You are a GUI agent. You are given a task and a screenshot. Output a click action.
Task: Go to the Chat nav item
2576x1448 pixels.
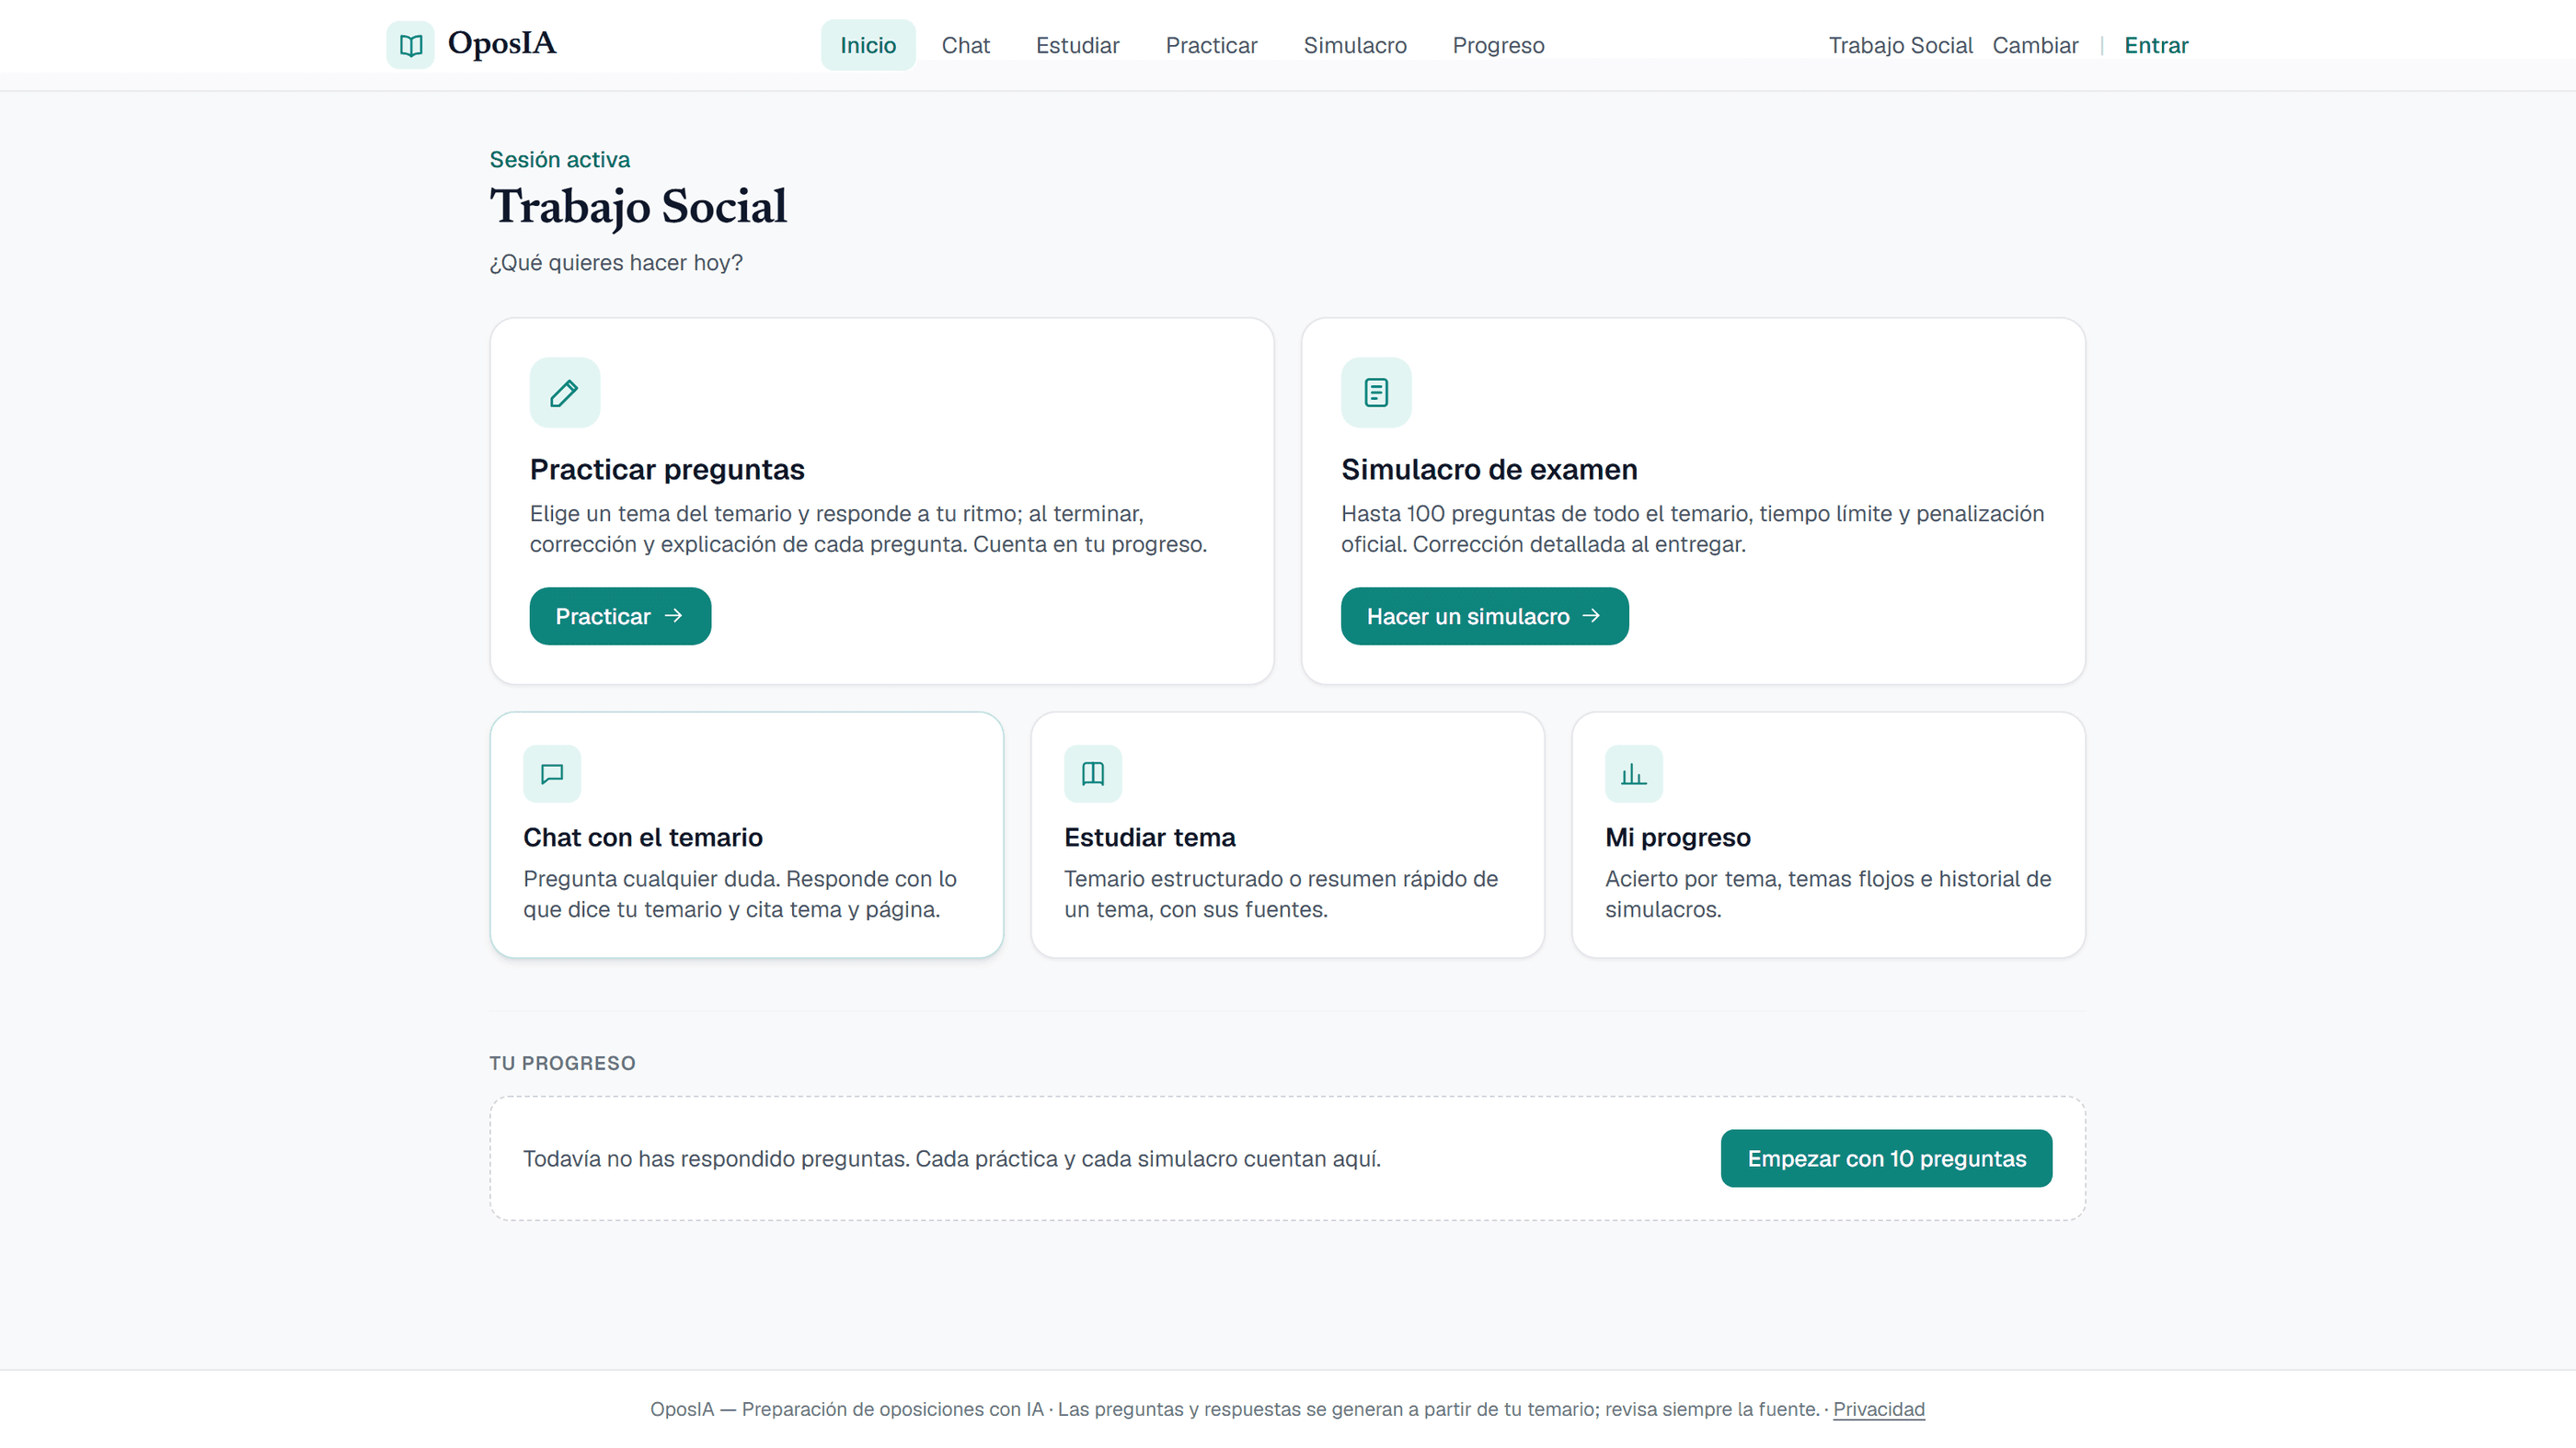tap(965, 45)
